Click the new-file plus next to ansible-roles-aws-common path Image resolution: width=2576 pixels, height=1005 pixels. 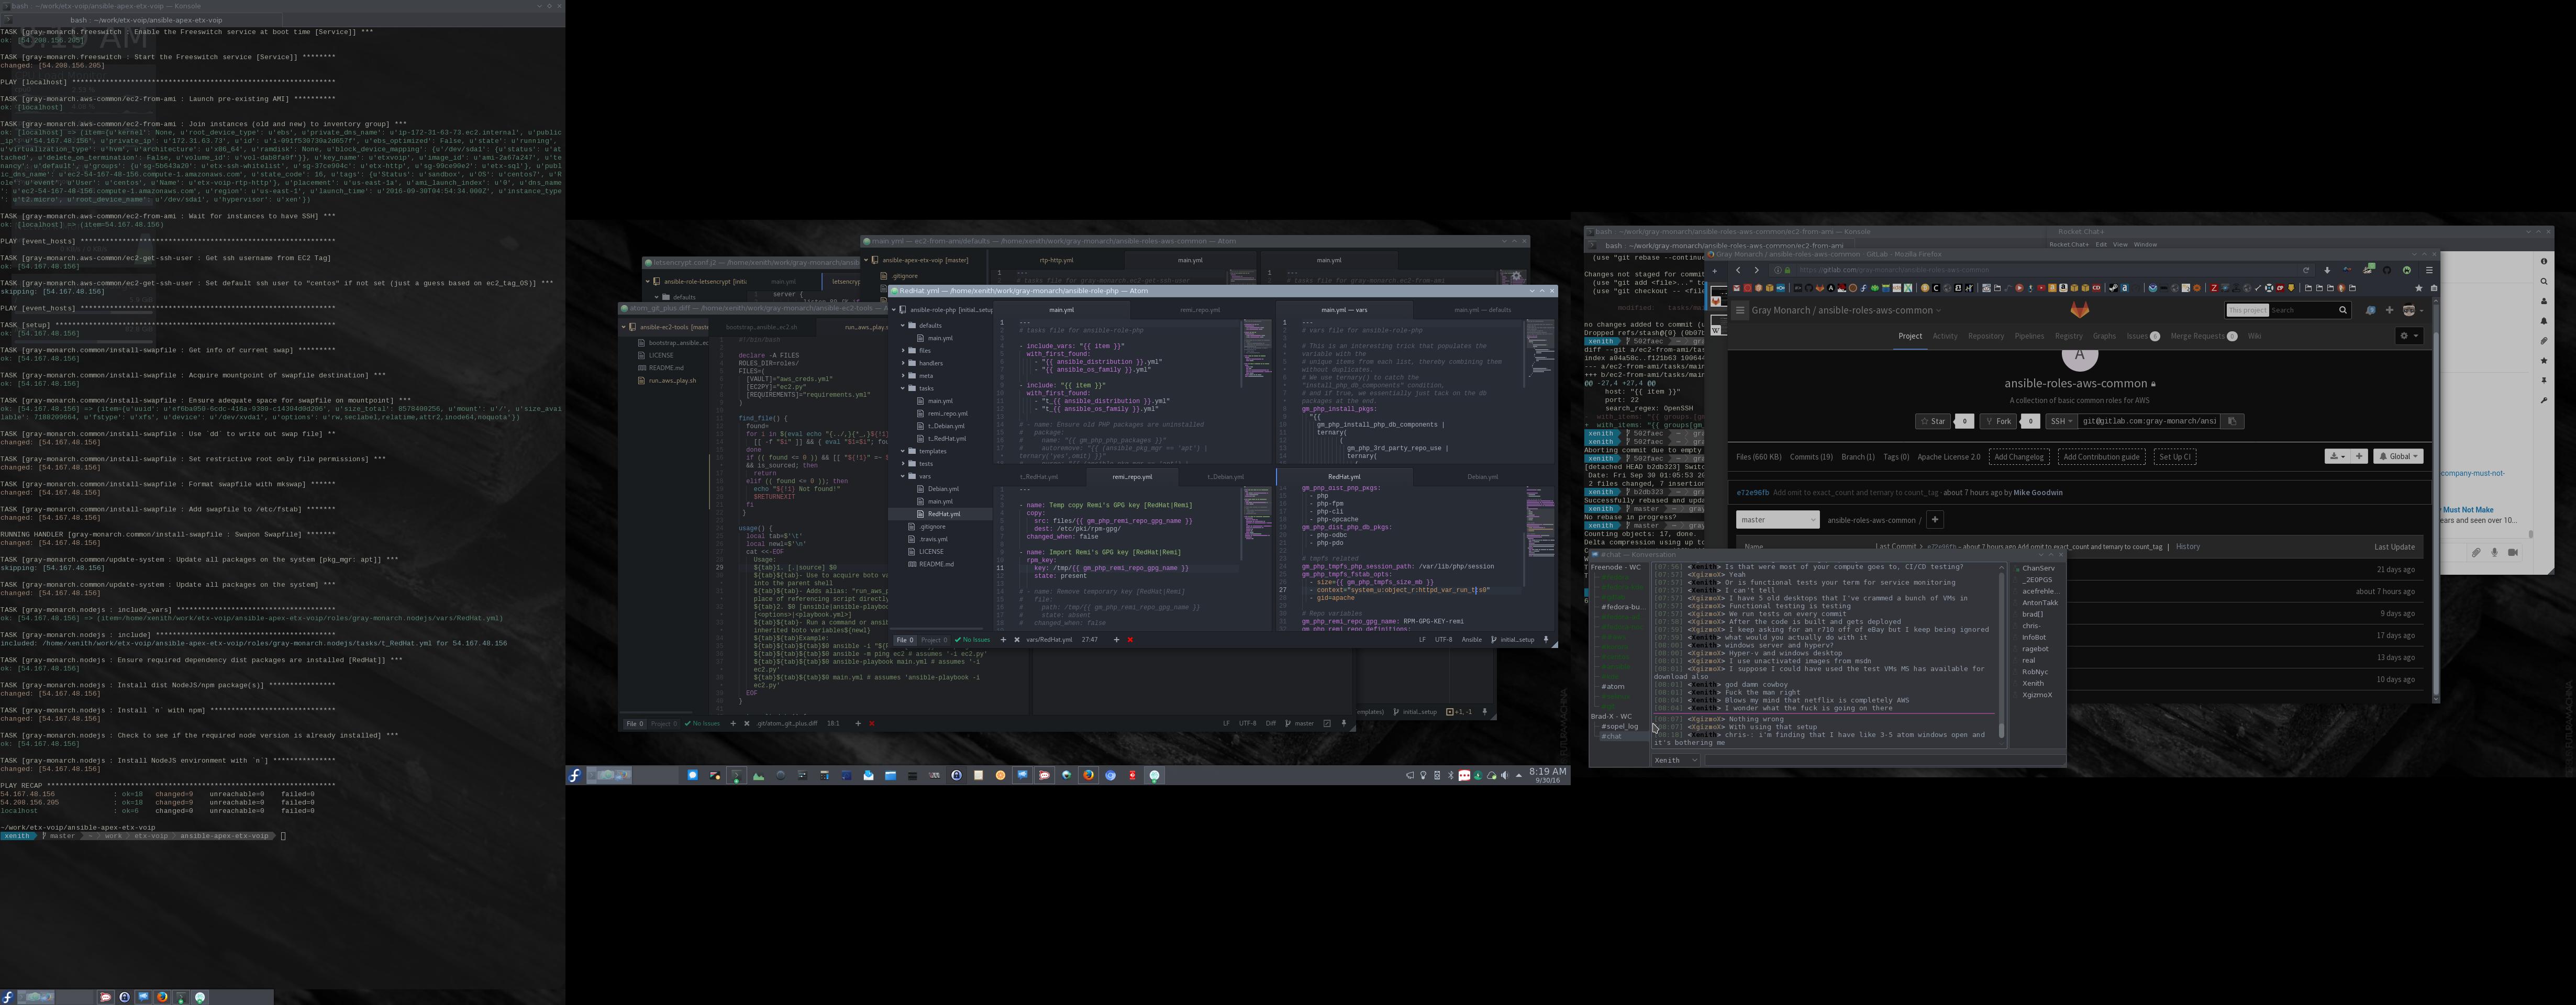[1935, 520]
